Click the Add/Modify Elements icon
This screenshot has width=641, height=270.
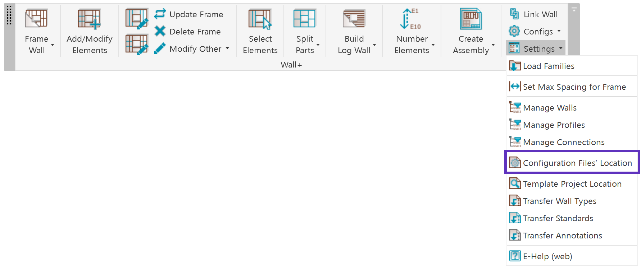[x=89, y=19]
